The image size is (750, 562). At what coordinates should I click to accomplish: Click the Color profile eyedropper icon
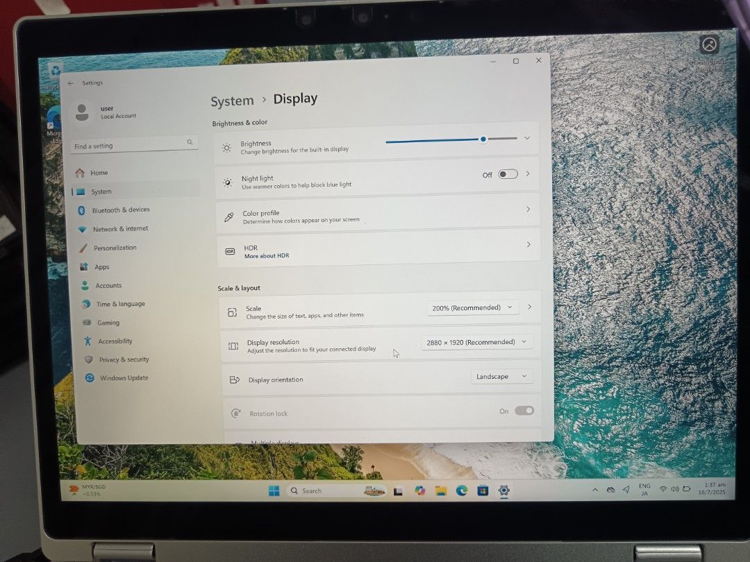pos(229,217)
